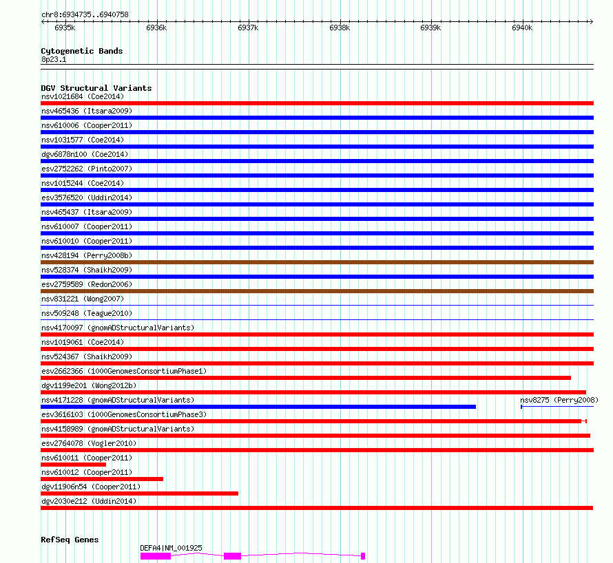Click the 6935k ruler position
Image resolution: width=613 pixels, height=563 pixels.
click(x=65, y=28)
